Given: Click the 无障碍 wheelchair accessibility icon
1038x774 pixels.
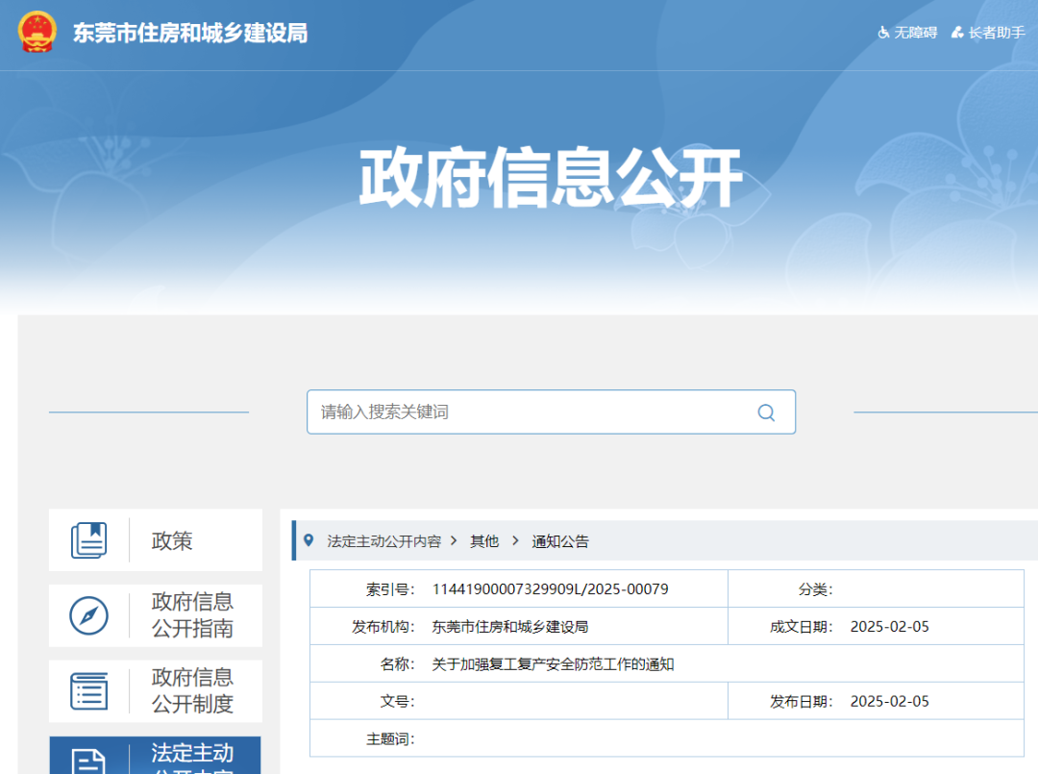Looking at the screenshot, I should click(x=883, y=33).
